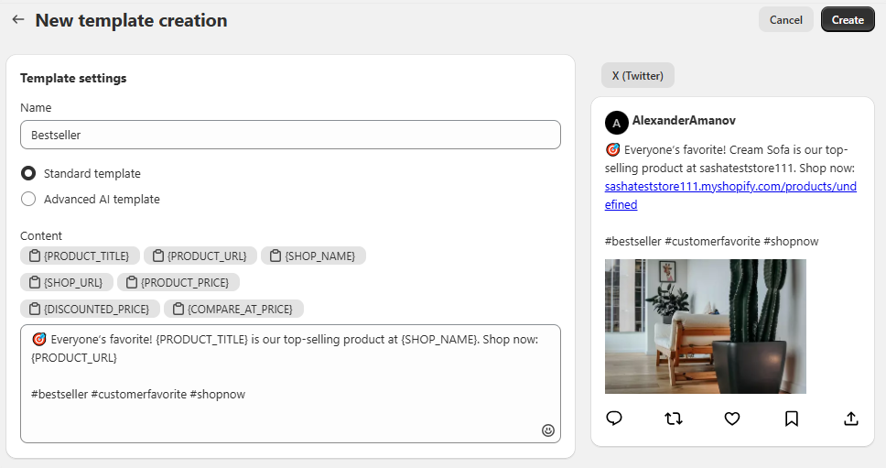Switch to the X (Twitter) preview tab
The width and height of the screenshot is (886, 468).
click(638, 75)
